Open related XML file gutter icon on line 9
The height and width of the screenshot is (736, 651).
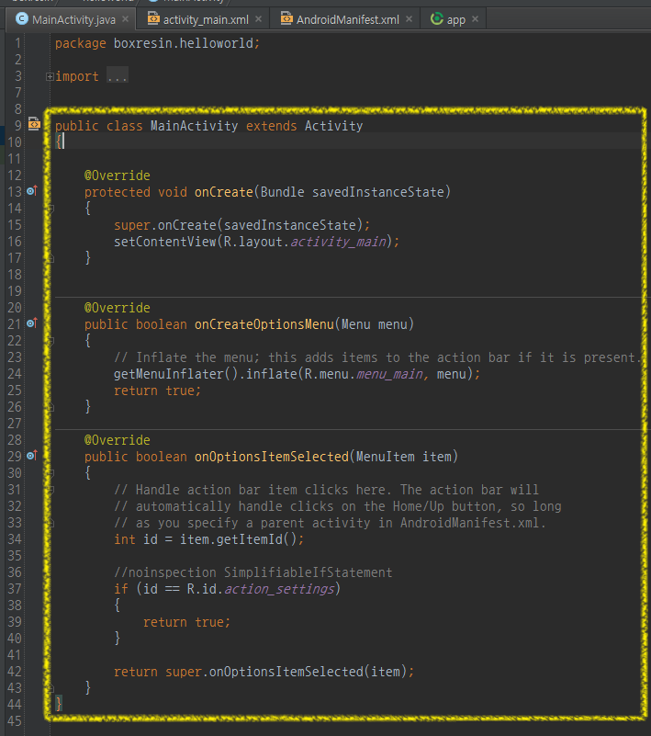click(34, 124)
